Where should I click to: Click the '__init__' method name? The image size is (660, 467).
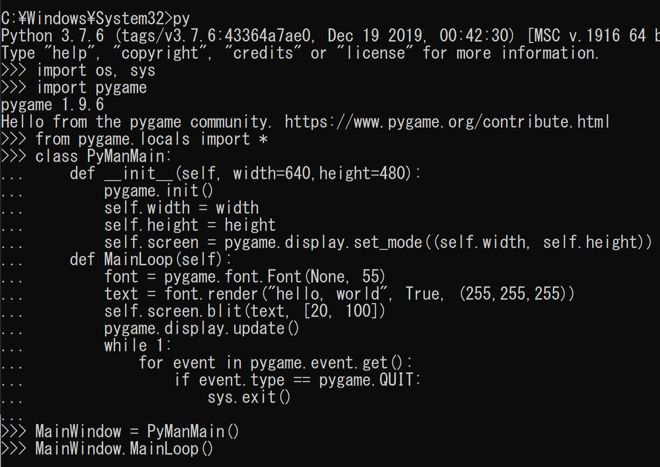tap(140, 174)
